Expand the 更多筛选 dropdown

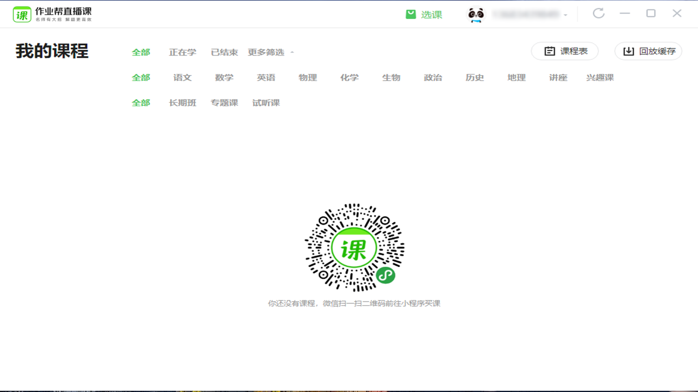tap(267, 52)
